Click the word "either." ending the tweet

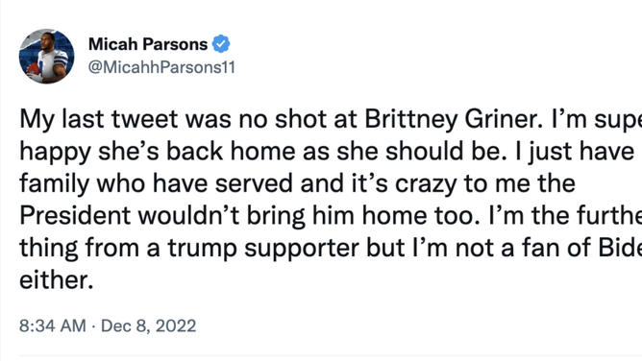(57, 280)
